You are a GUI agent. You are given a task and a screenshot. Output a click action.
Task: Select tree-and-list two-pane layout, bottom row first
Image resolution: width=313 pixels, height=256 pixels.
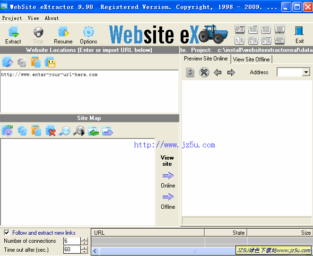click(x=240, y=40)
